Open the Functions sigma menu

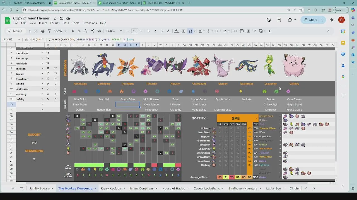(x=270, y=31)
